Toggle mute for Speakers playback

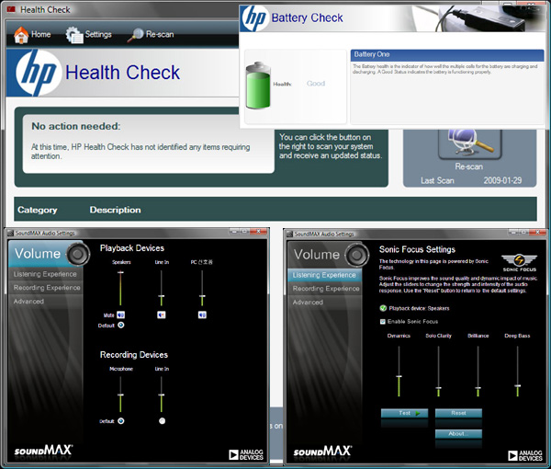121,315
